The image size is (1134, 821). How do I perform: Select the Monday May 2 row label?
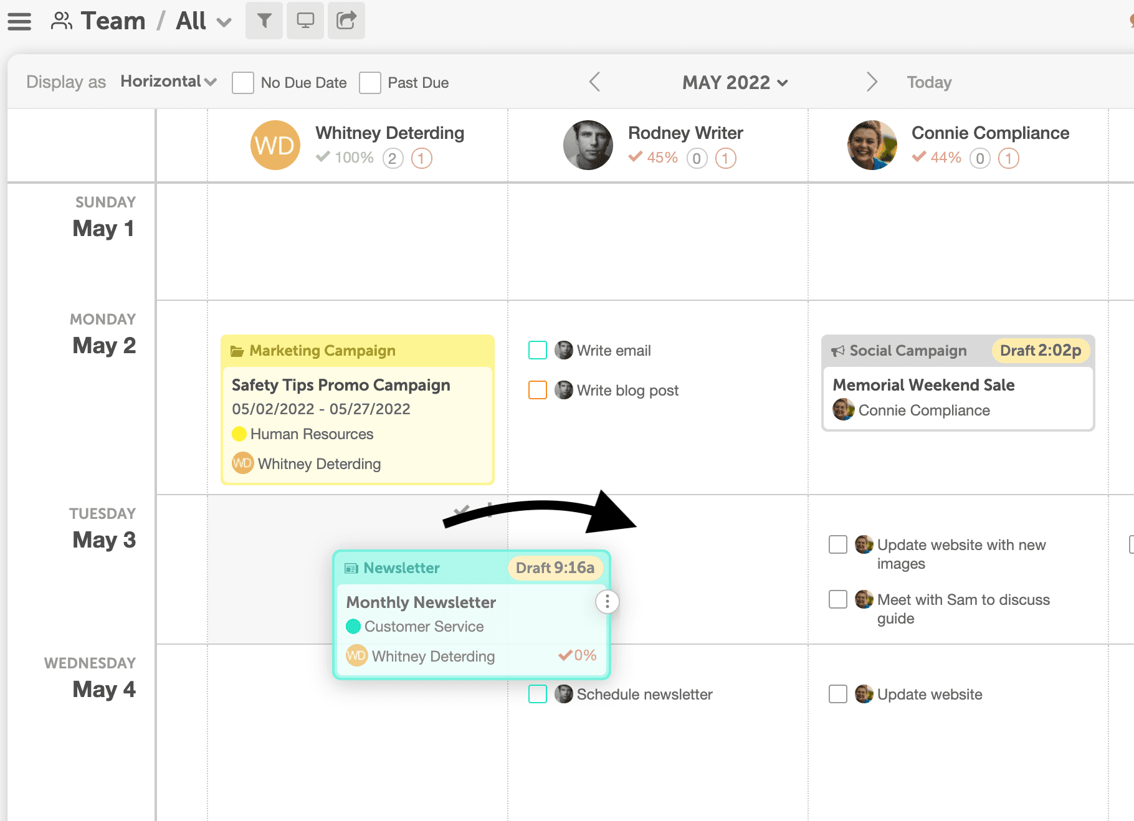103,335
